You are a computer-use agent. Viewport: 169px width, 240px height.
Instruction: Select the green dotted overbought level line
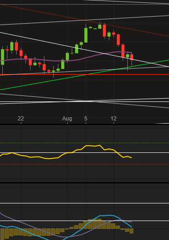coord(84,143)
